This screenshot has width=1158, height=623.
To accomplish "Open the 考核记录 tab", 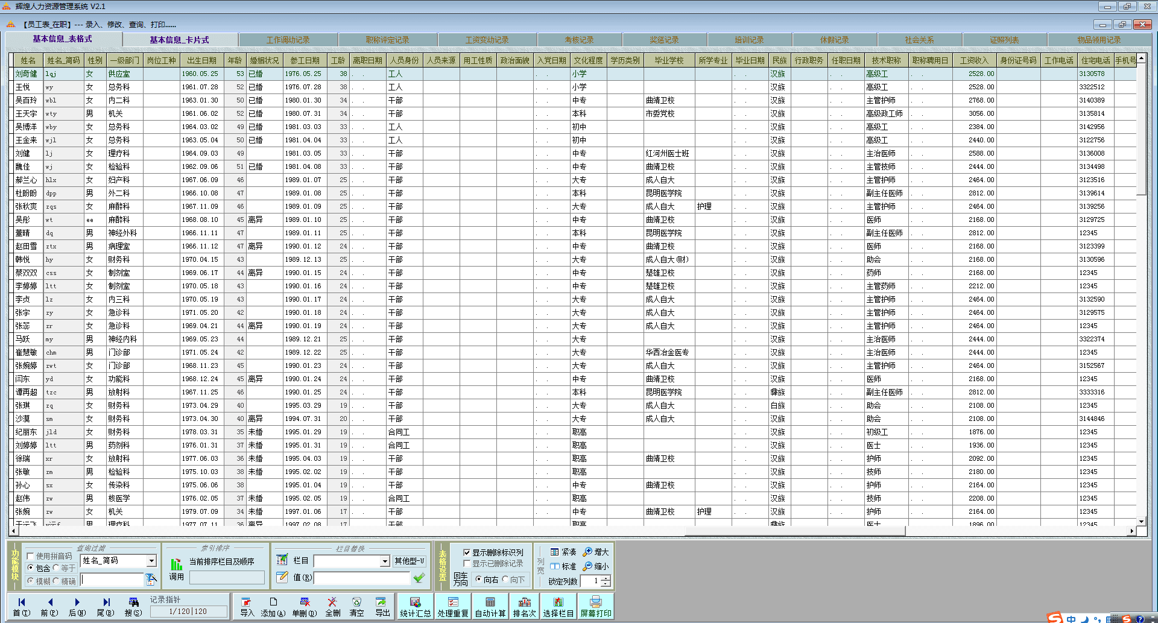I will [x=579, y=40].
